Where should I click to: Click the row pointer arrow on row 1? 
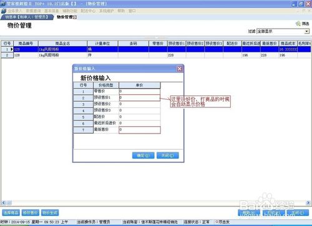12,49
